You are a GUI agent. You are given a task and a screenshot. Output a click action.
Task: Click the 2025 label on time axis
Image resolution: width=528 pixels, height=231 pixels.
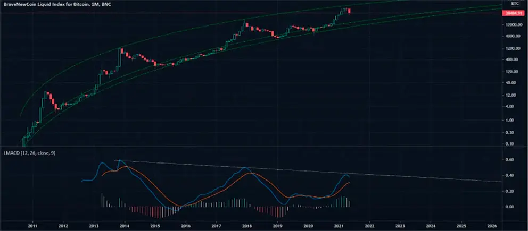pyautogui.click(x=461, y=226)
